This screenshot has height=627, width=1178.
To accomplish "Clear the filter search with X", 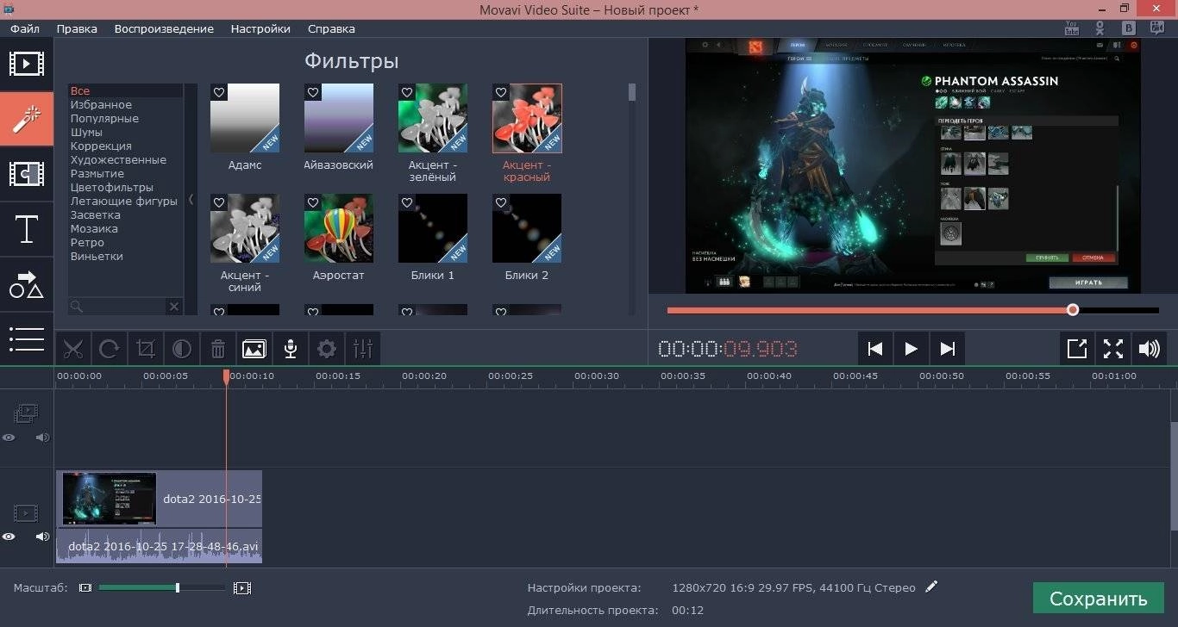I will click(173, 307).
